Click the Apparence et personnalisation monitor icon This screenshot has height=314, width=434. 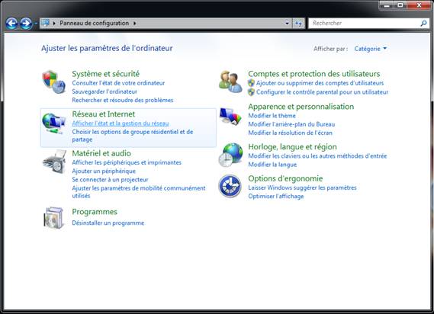pos(230,117)
